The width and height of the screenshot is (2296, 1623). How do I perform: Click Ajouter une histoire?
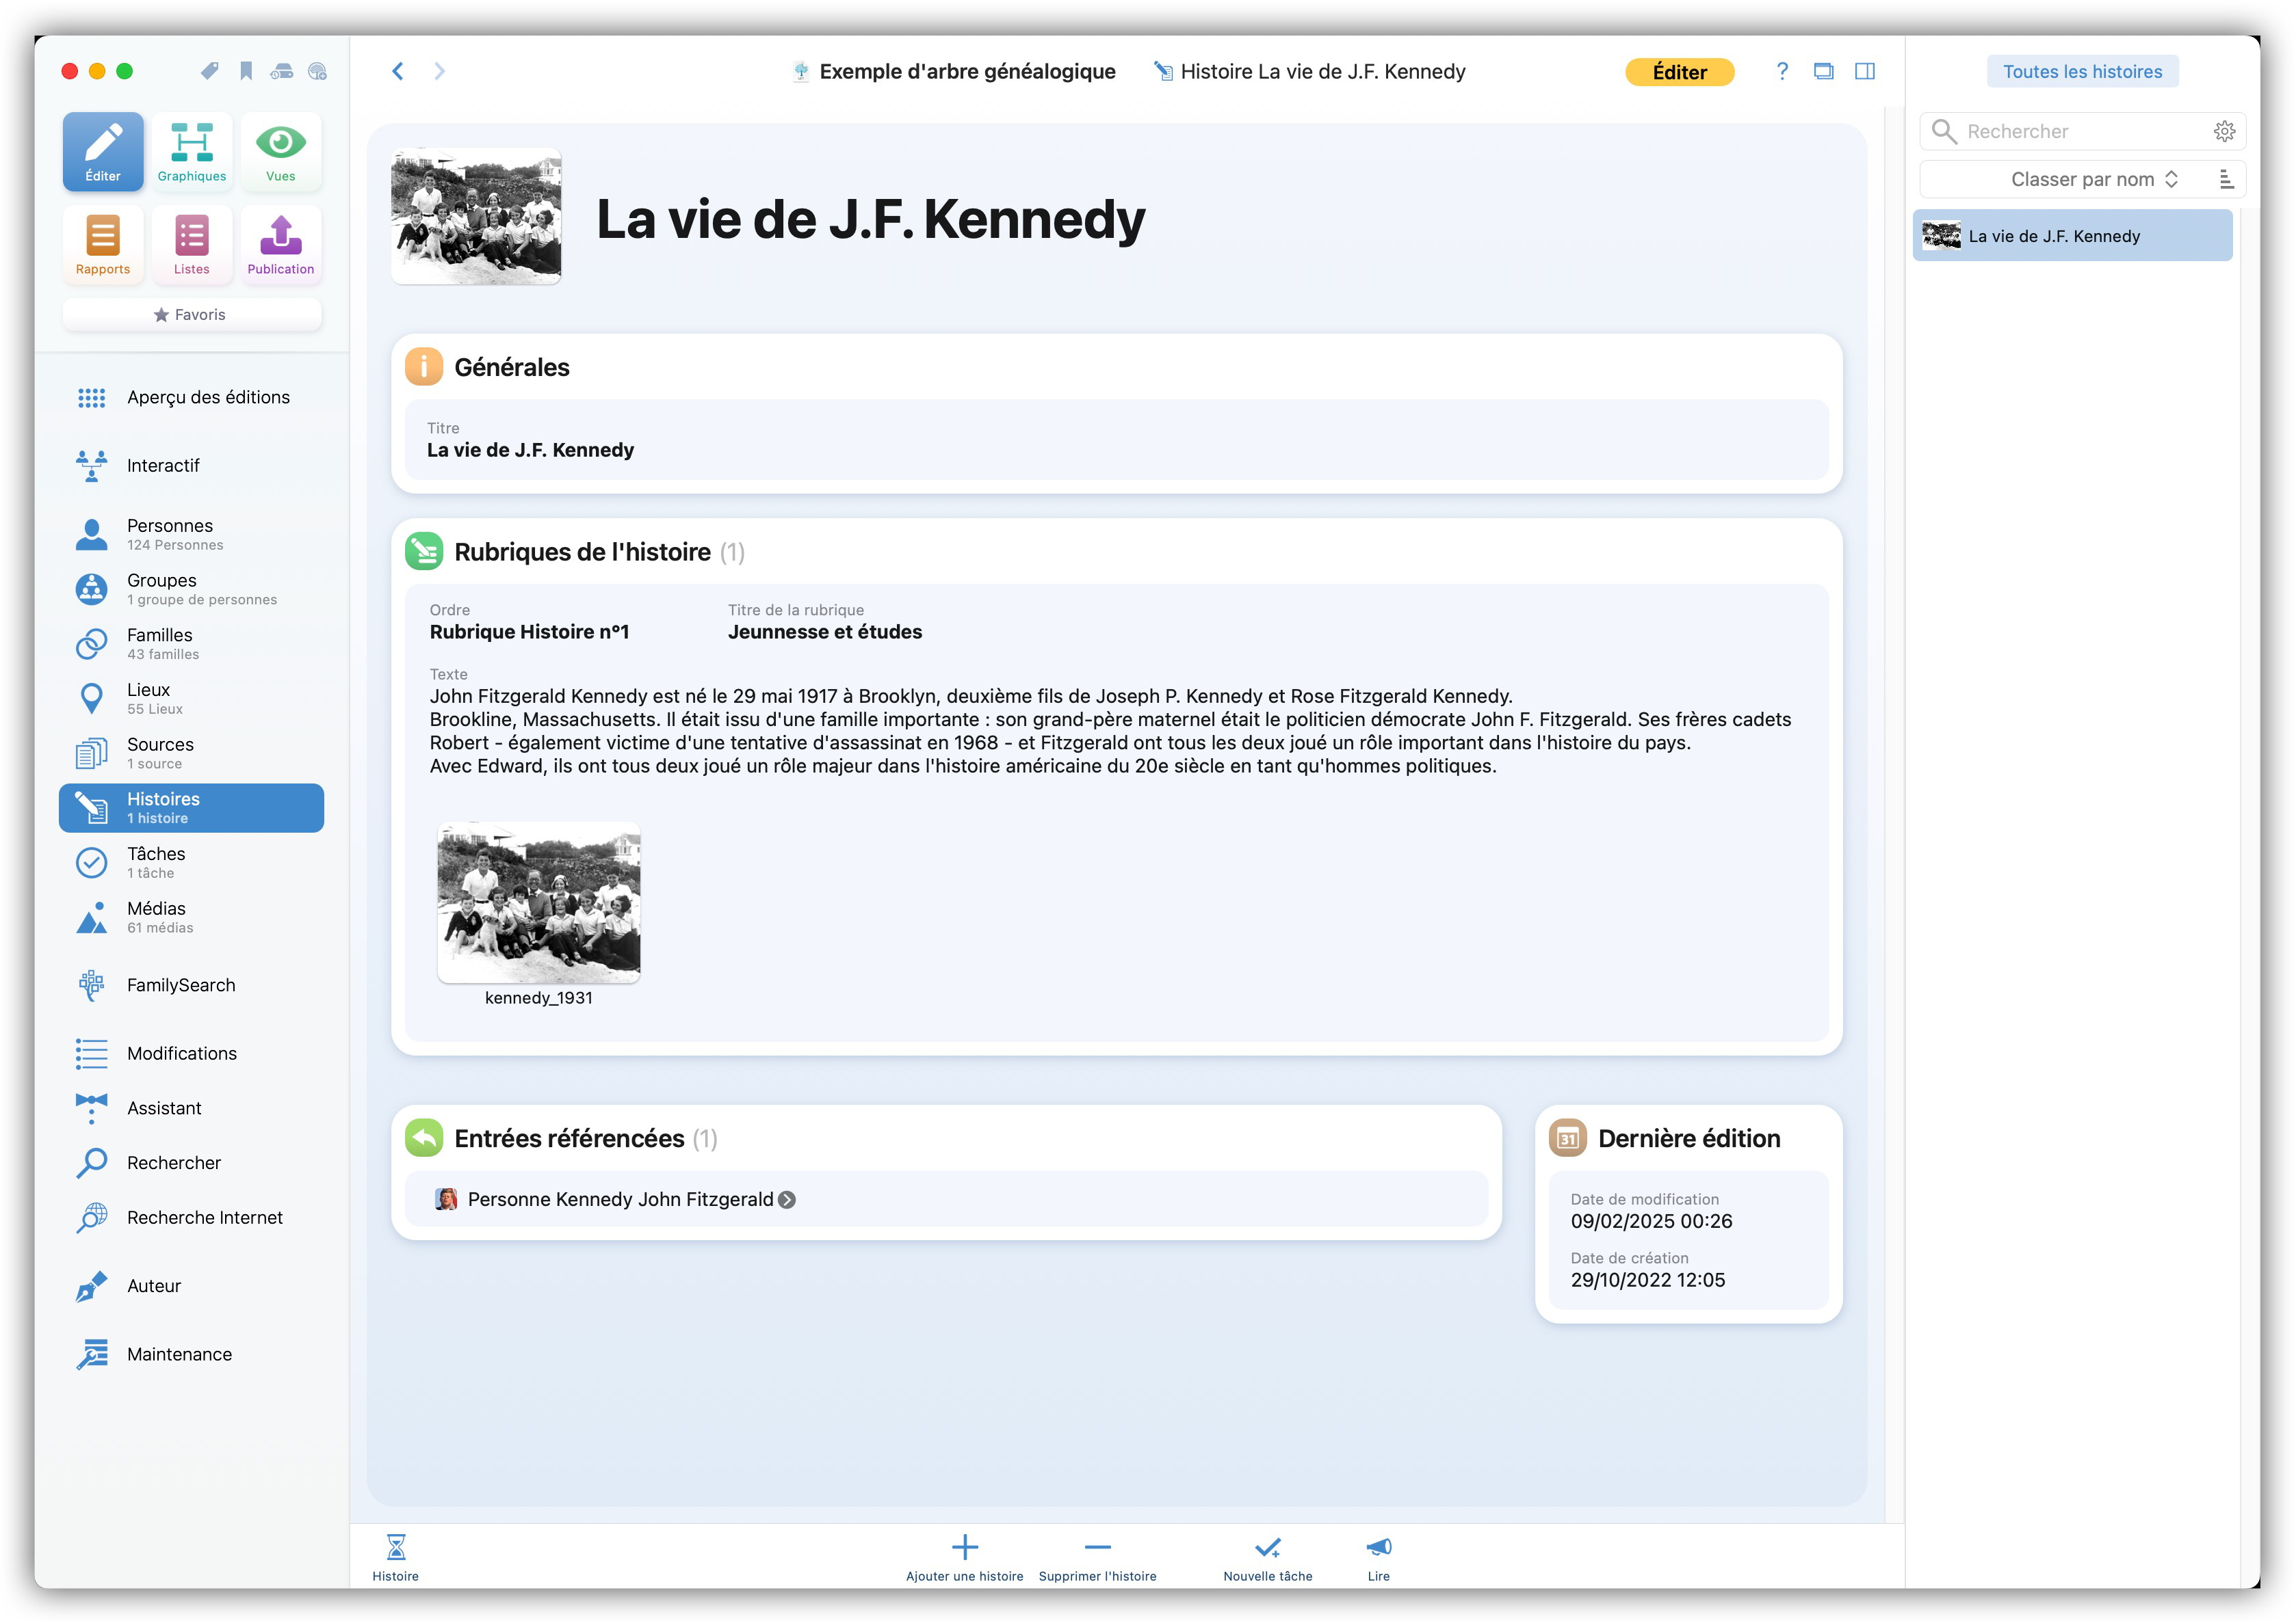click(x=965, y=1558)
